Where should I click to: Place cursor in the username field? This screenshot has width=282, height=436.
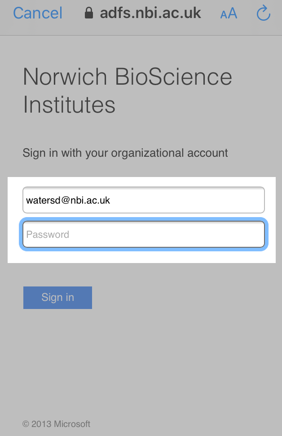pos(144,200)
